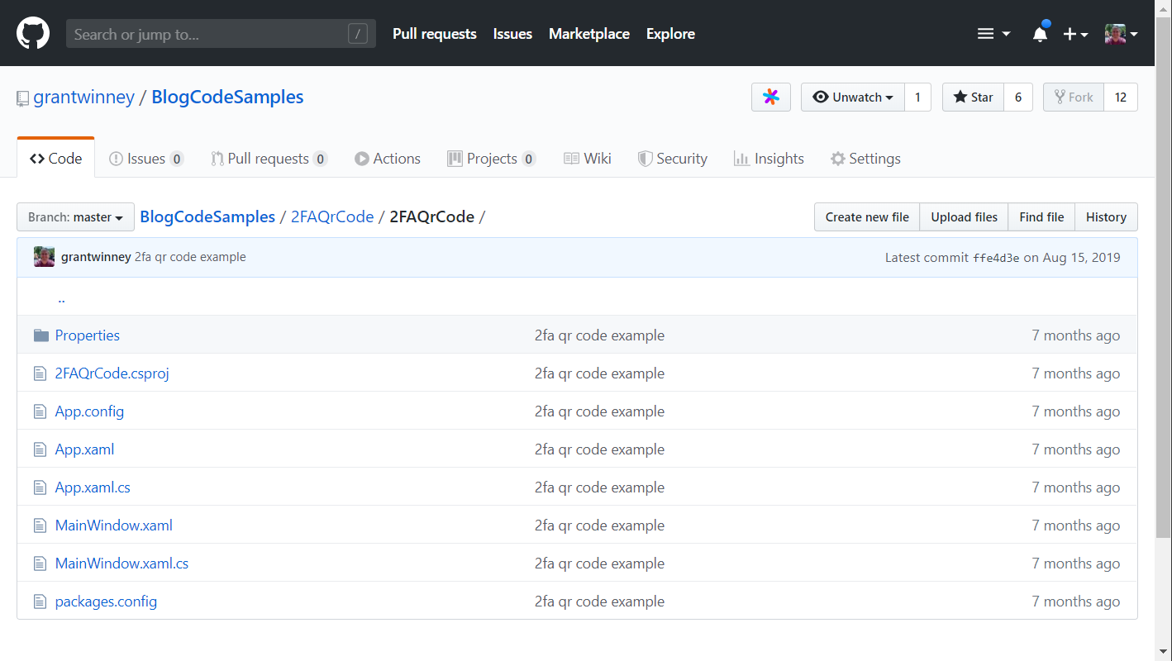Switch to the Issues tab
1172x661 pixels.
tap(145, 159)
